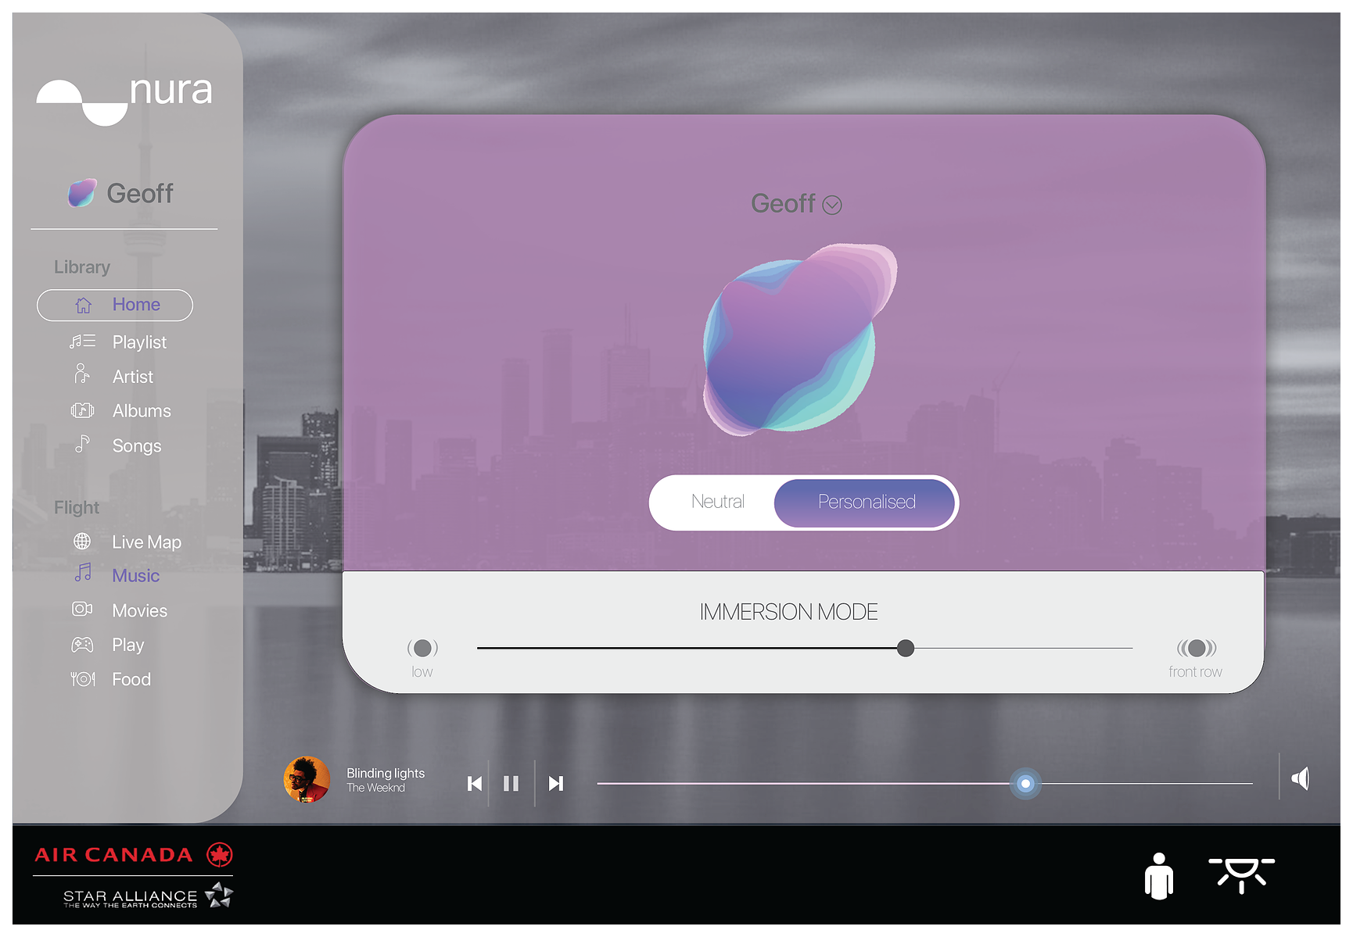This screenshot has height=937, width=1353.
Task: Click the Play gamepad icon
Action: pos(82,645)
